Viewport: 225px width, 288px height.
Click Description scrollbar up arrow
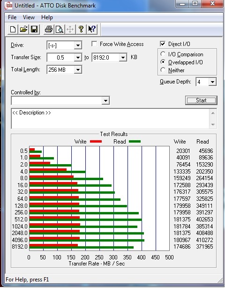pyautogui.click(x=213, y=113)
